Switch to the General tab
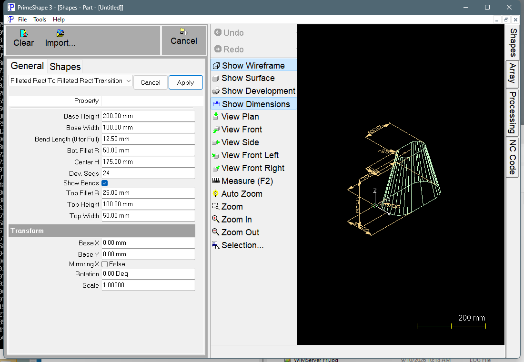Image resolution: width=524 pixels, height=362 pixels. 27,66
